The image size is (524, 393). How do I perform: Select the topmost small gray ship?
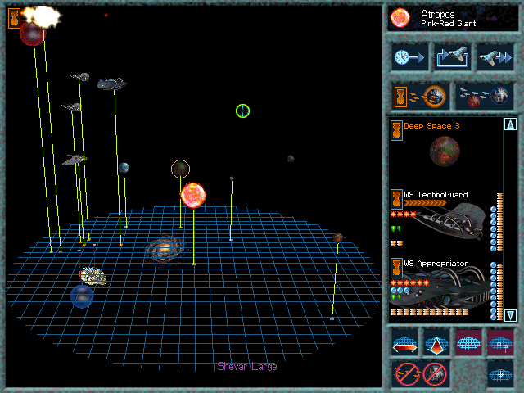click(79, 76)
